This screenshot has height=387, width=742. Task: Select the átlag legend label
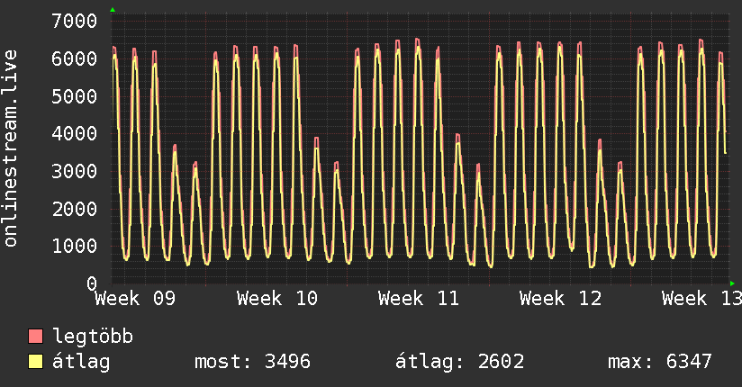(x=81, y=362)
